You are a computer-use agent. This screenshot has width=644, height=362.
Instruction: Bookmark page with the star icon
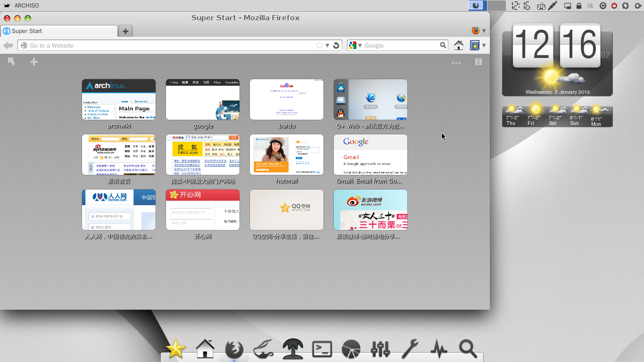pos(320,45)
